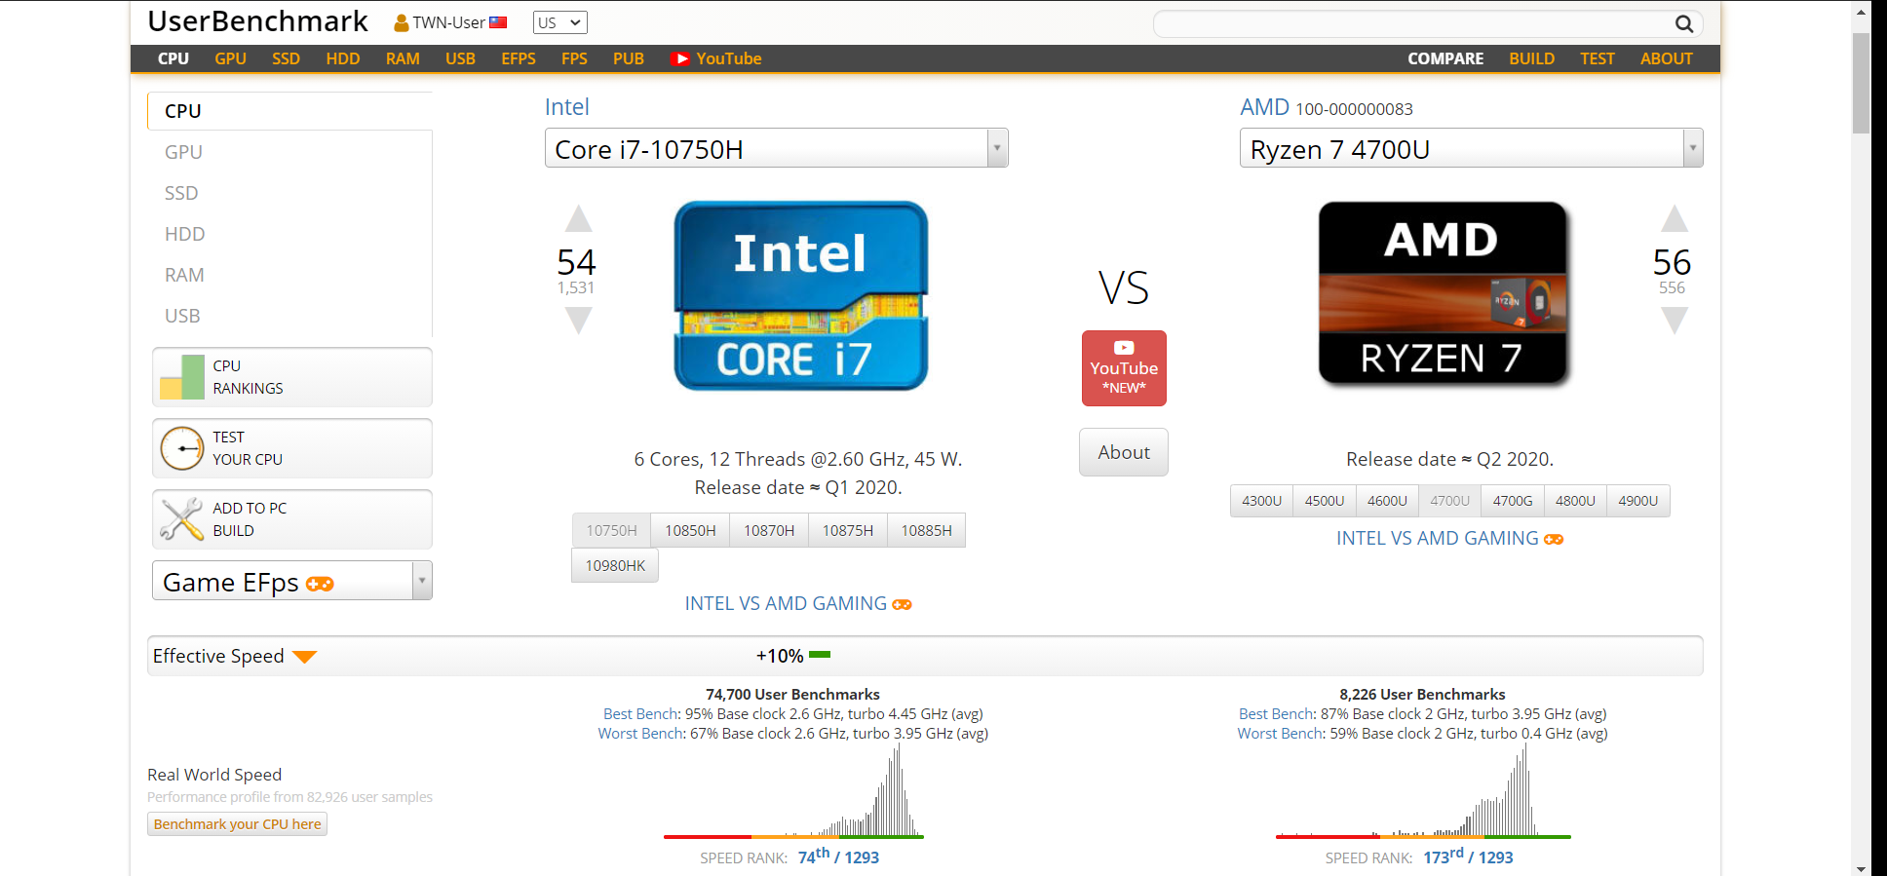Viewport: 1887px width, 876px height.
Task: Downvote the Intel Core i7-10750H arrow
Action: tap(578, 321)
